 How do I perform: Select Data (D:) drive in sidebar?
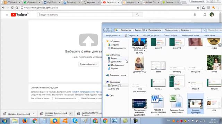pyautogui.click(x=113, y=89)
